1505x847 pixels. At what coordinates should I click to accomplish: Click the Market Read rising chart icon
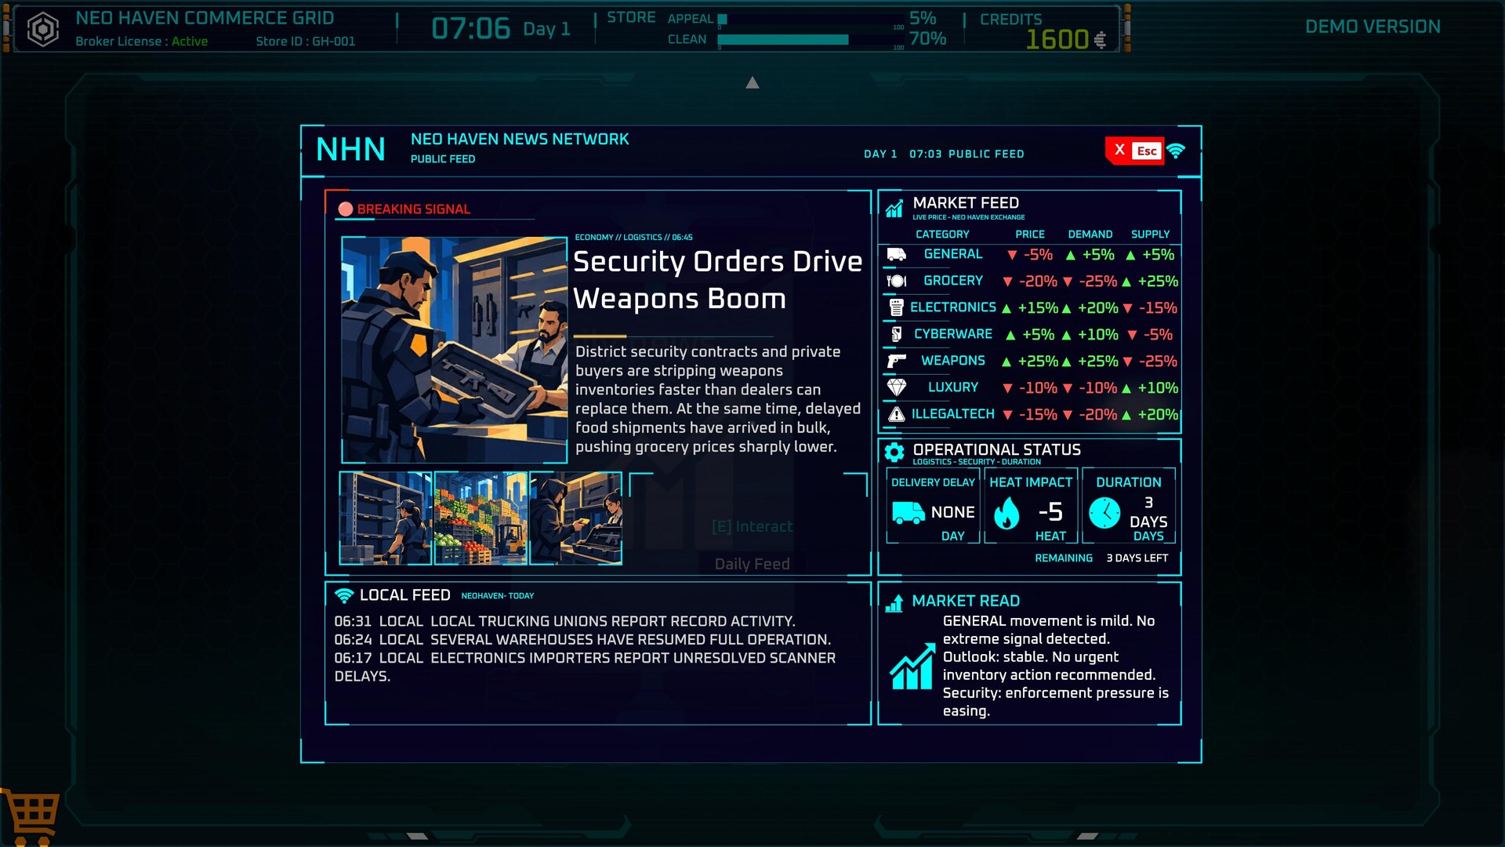click(x=912, y=667)
